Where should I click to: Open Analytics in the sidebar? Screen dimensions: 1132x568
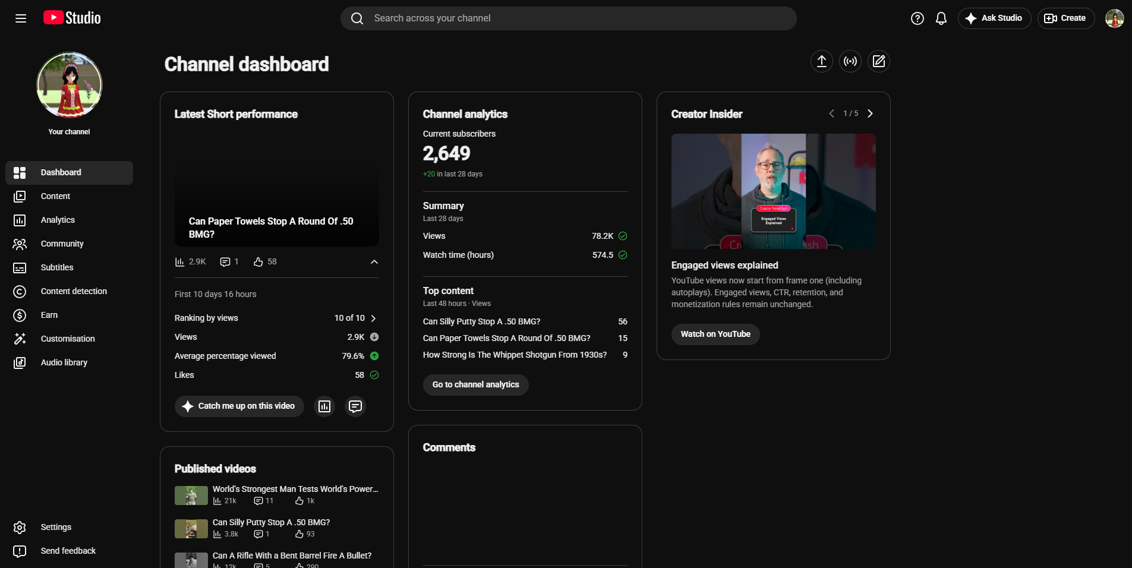[69, 220]
